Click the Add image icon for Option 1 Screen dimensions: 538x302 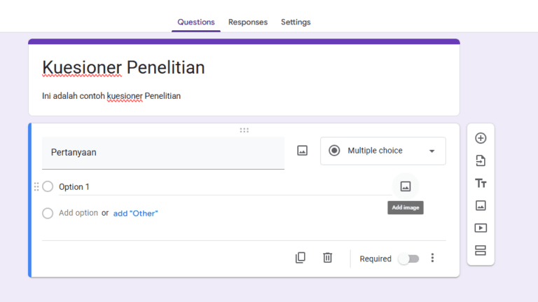click(x=405, y=186)
